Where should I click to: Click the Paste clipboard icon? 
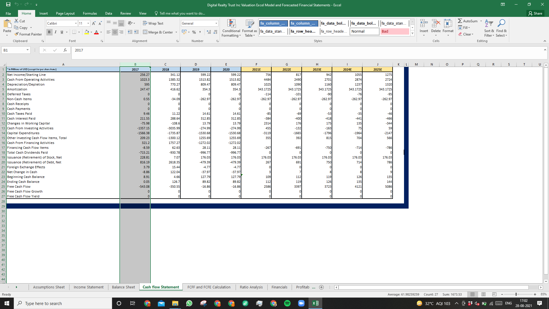coord(7,24)
